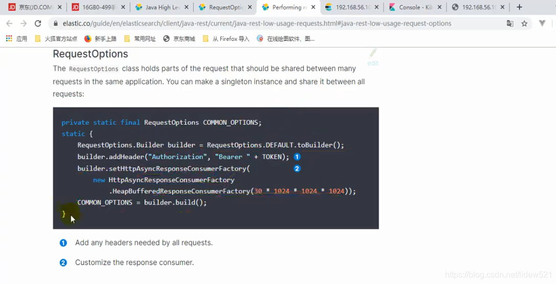Click the HeapBufferedResponseConsumerFactory code line
Viewport: 556px width, 284px height.
(x=233, y=191)
